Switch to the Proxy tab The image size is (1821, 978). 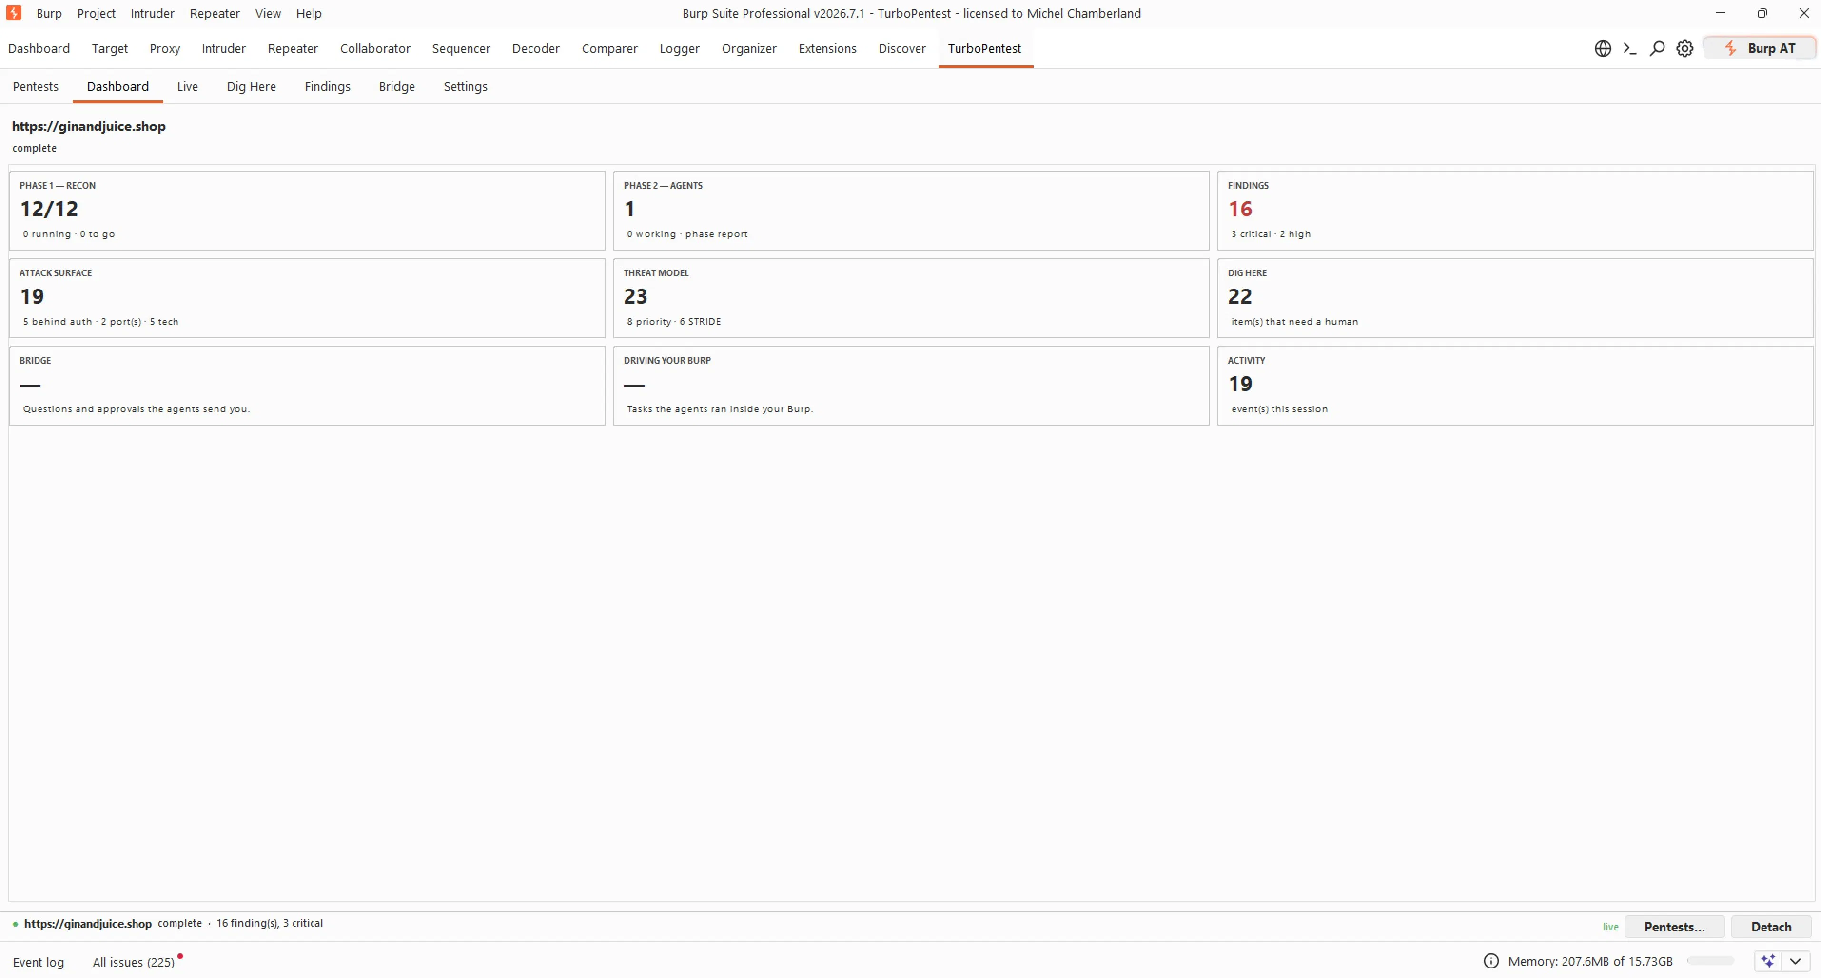click(165, 48)
